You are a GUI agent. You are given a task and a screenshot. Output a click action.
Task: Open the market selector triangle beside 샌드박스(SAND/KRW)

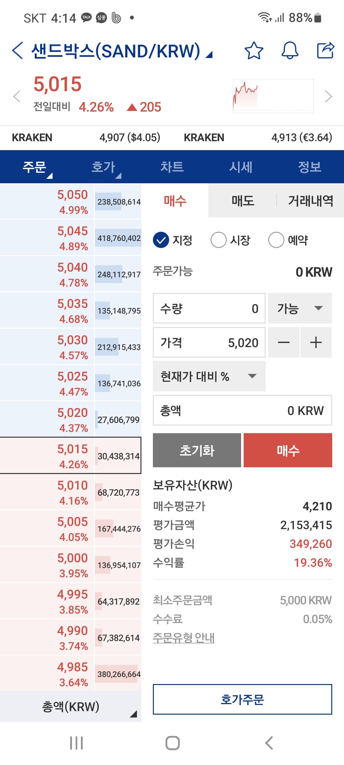tap(209, 55)
